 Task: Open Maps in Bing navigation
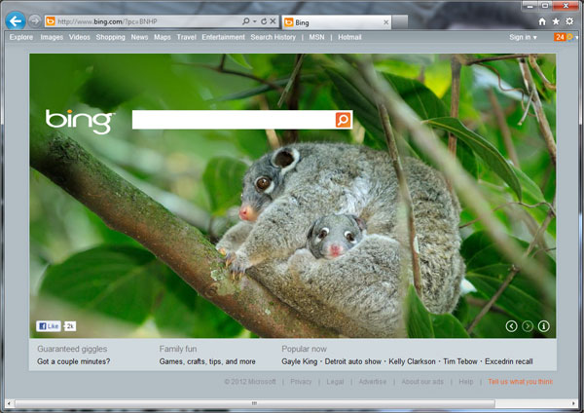(x=163, y=37)
